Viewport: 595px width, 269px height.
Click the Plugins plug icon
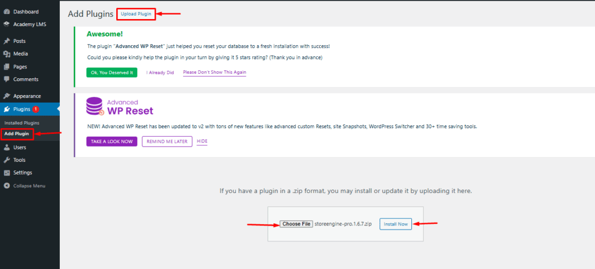click(x=6, y=110)
